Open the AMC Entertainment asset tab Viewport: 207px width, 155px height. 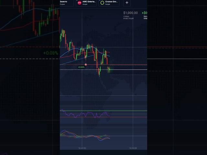click(x=89, y=3)
